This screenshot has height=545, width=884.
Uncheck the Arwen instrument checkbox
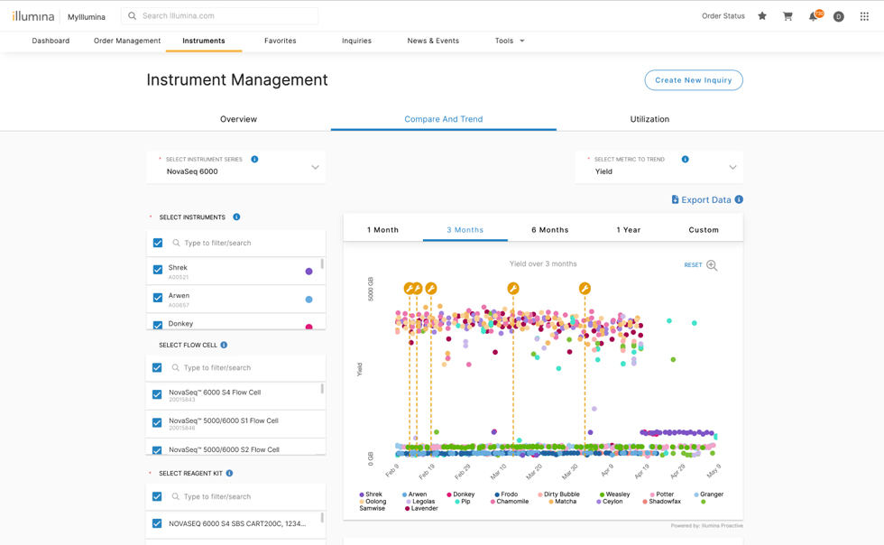[158, 298]
